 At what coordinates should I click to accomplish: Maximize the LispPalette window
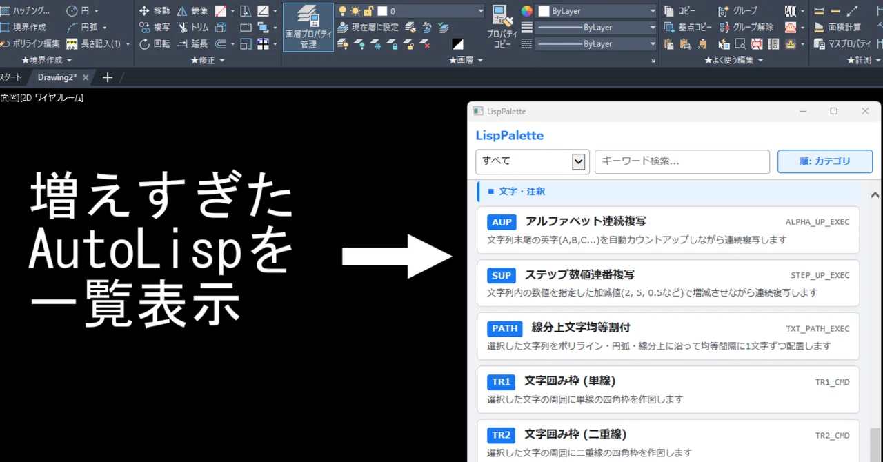click(x=833, y=111)
